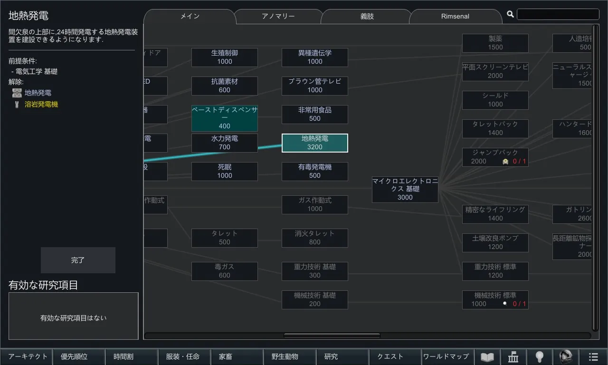Open the Rimsenal research tab

point(455,16)
